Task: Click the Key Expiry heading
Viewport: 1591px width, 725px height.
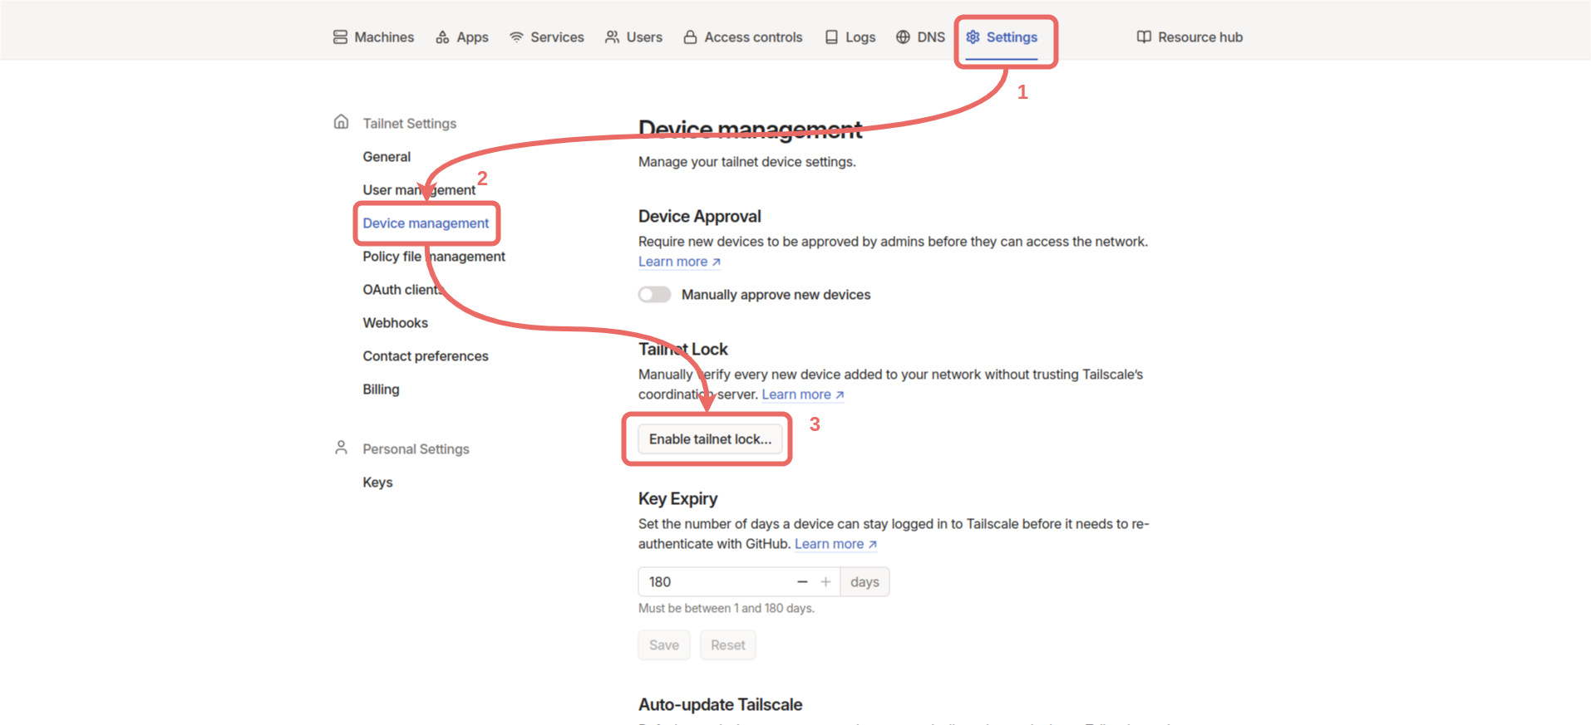Action: tap(677, 498)
